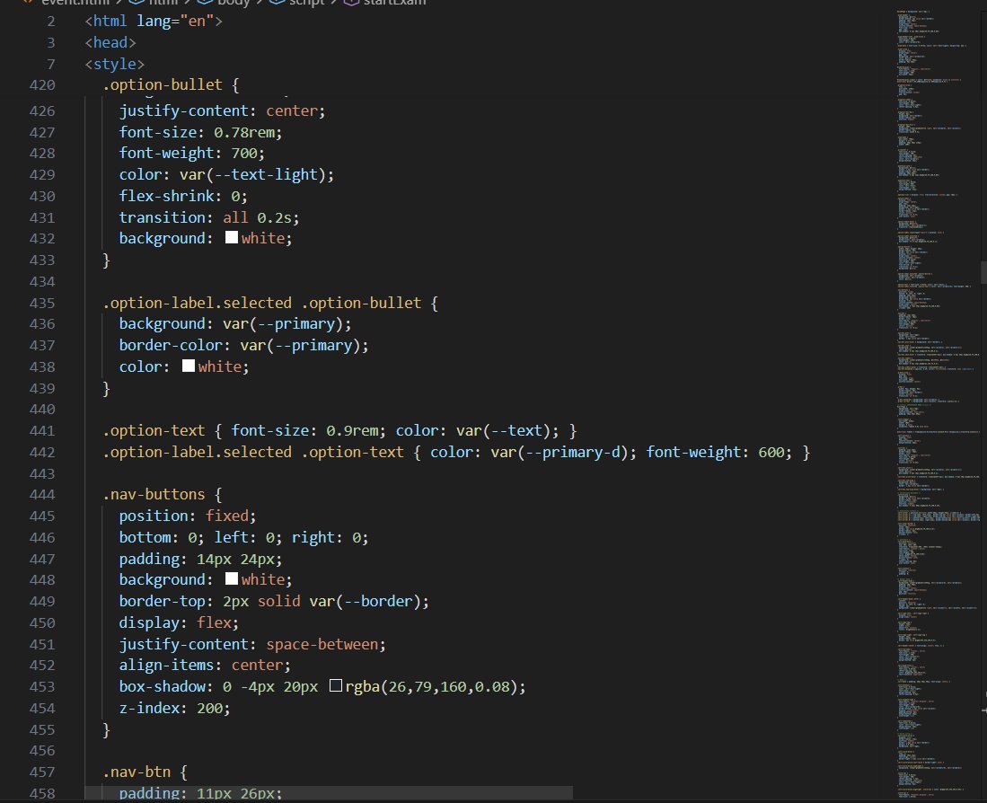
Task: Click 'display: flex;' declaration
Action: point(179,622)
